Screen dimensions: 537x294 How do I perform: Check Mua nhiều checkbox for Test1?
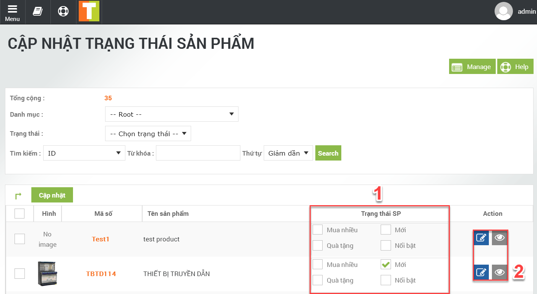tap(318, 230)
